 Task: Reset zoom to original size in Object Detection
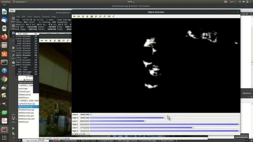pos(92,17)
